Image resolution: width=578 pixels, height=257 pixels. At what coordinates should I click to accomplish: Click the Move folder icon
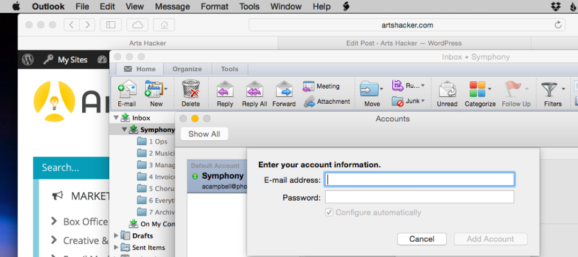[369, 89]
